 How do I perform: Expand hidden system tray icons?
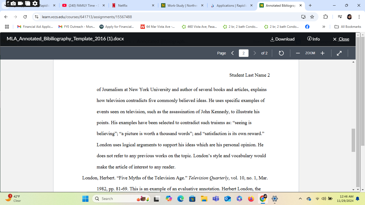(x=300, y=199)
